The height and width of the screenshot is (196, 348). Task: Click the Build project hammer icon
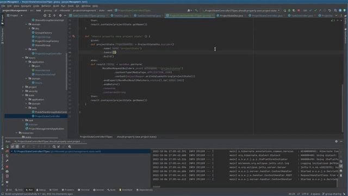pyautogui.click(x=196, y=10)
